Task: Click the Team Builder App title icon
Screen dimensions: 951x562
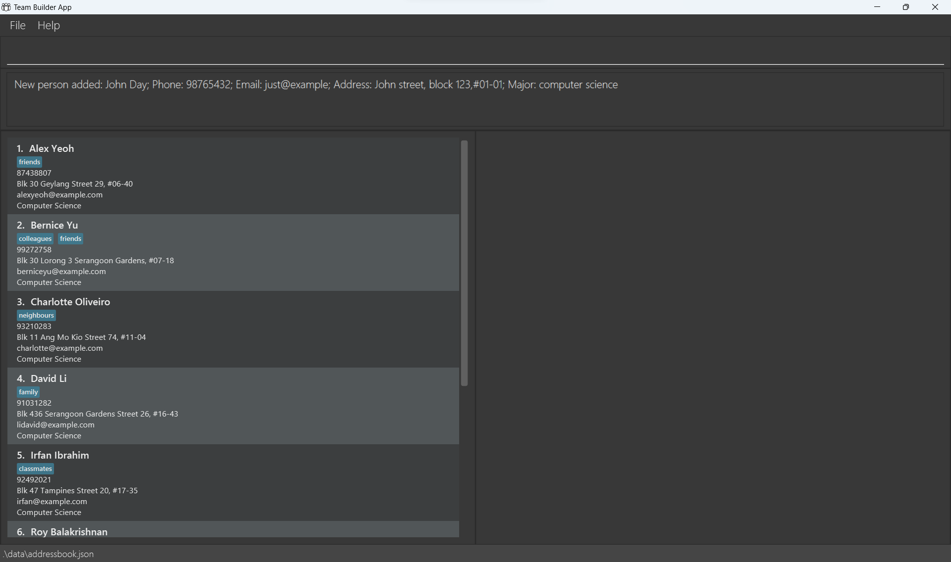Action: click(6, 7)
